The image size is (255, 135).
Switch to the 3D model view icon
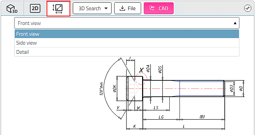tap(12, 8)
